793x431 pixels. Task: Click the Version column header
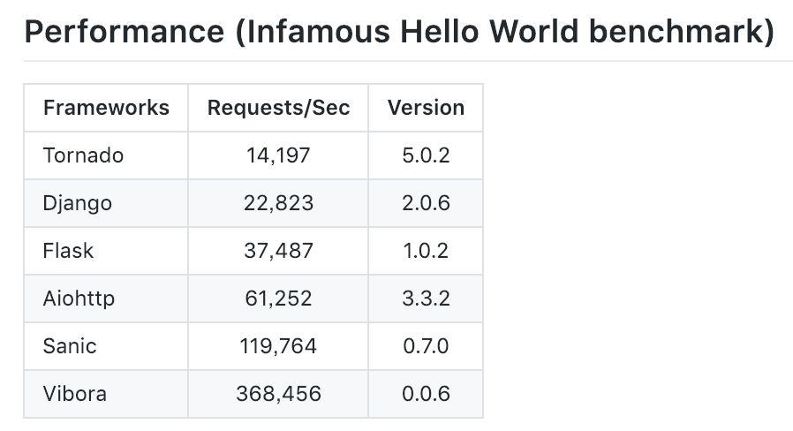click(426, 108)
